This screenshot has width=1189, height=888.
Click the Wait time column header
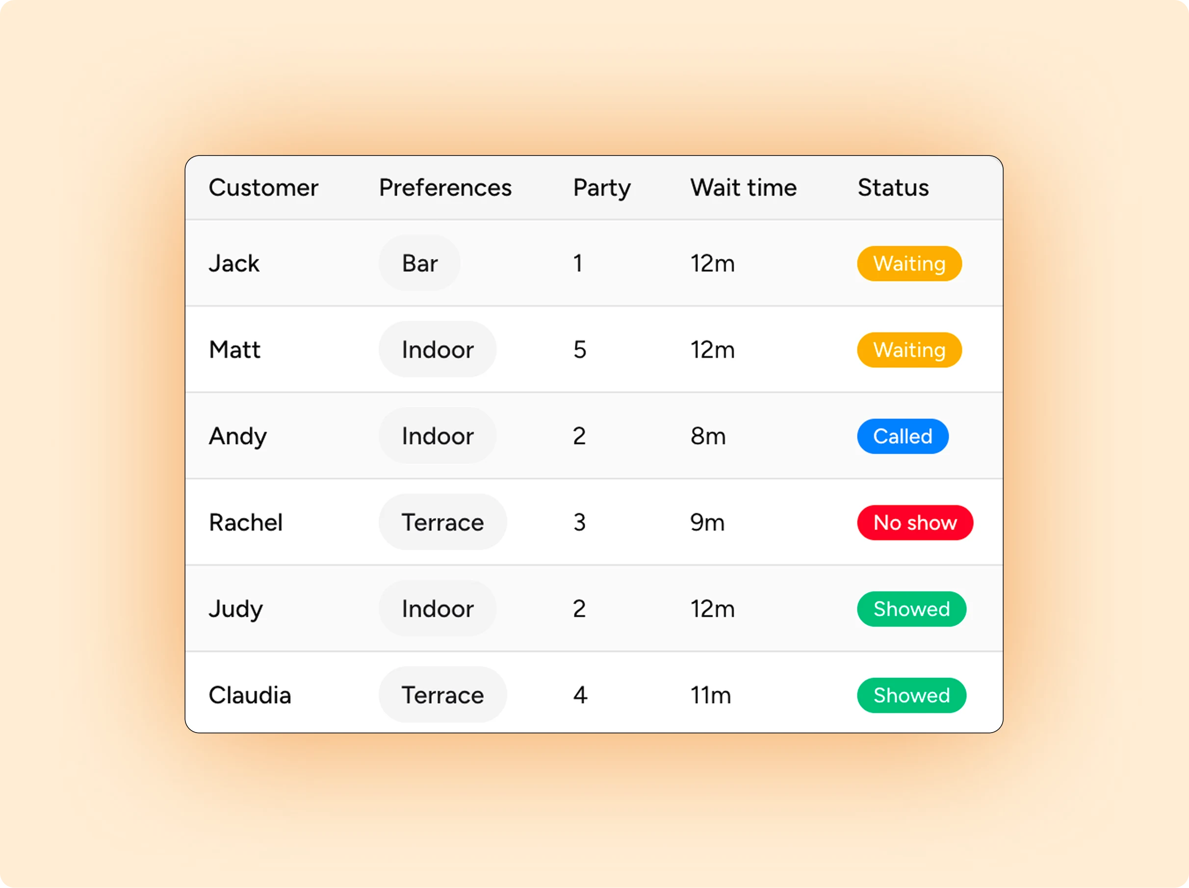pyautogui.click(x=744, y=187)
